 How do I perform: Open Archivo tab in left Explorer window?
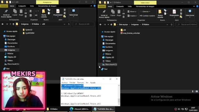tap(4, 6)
